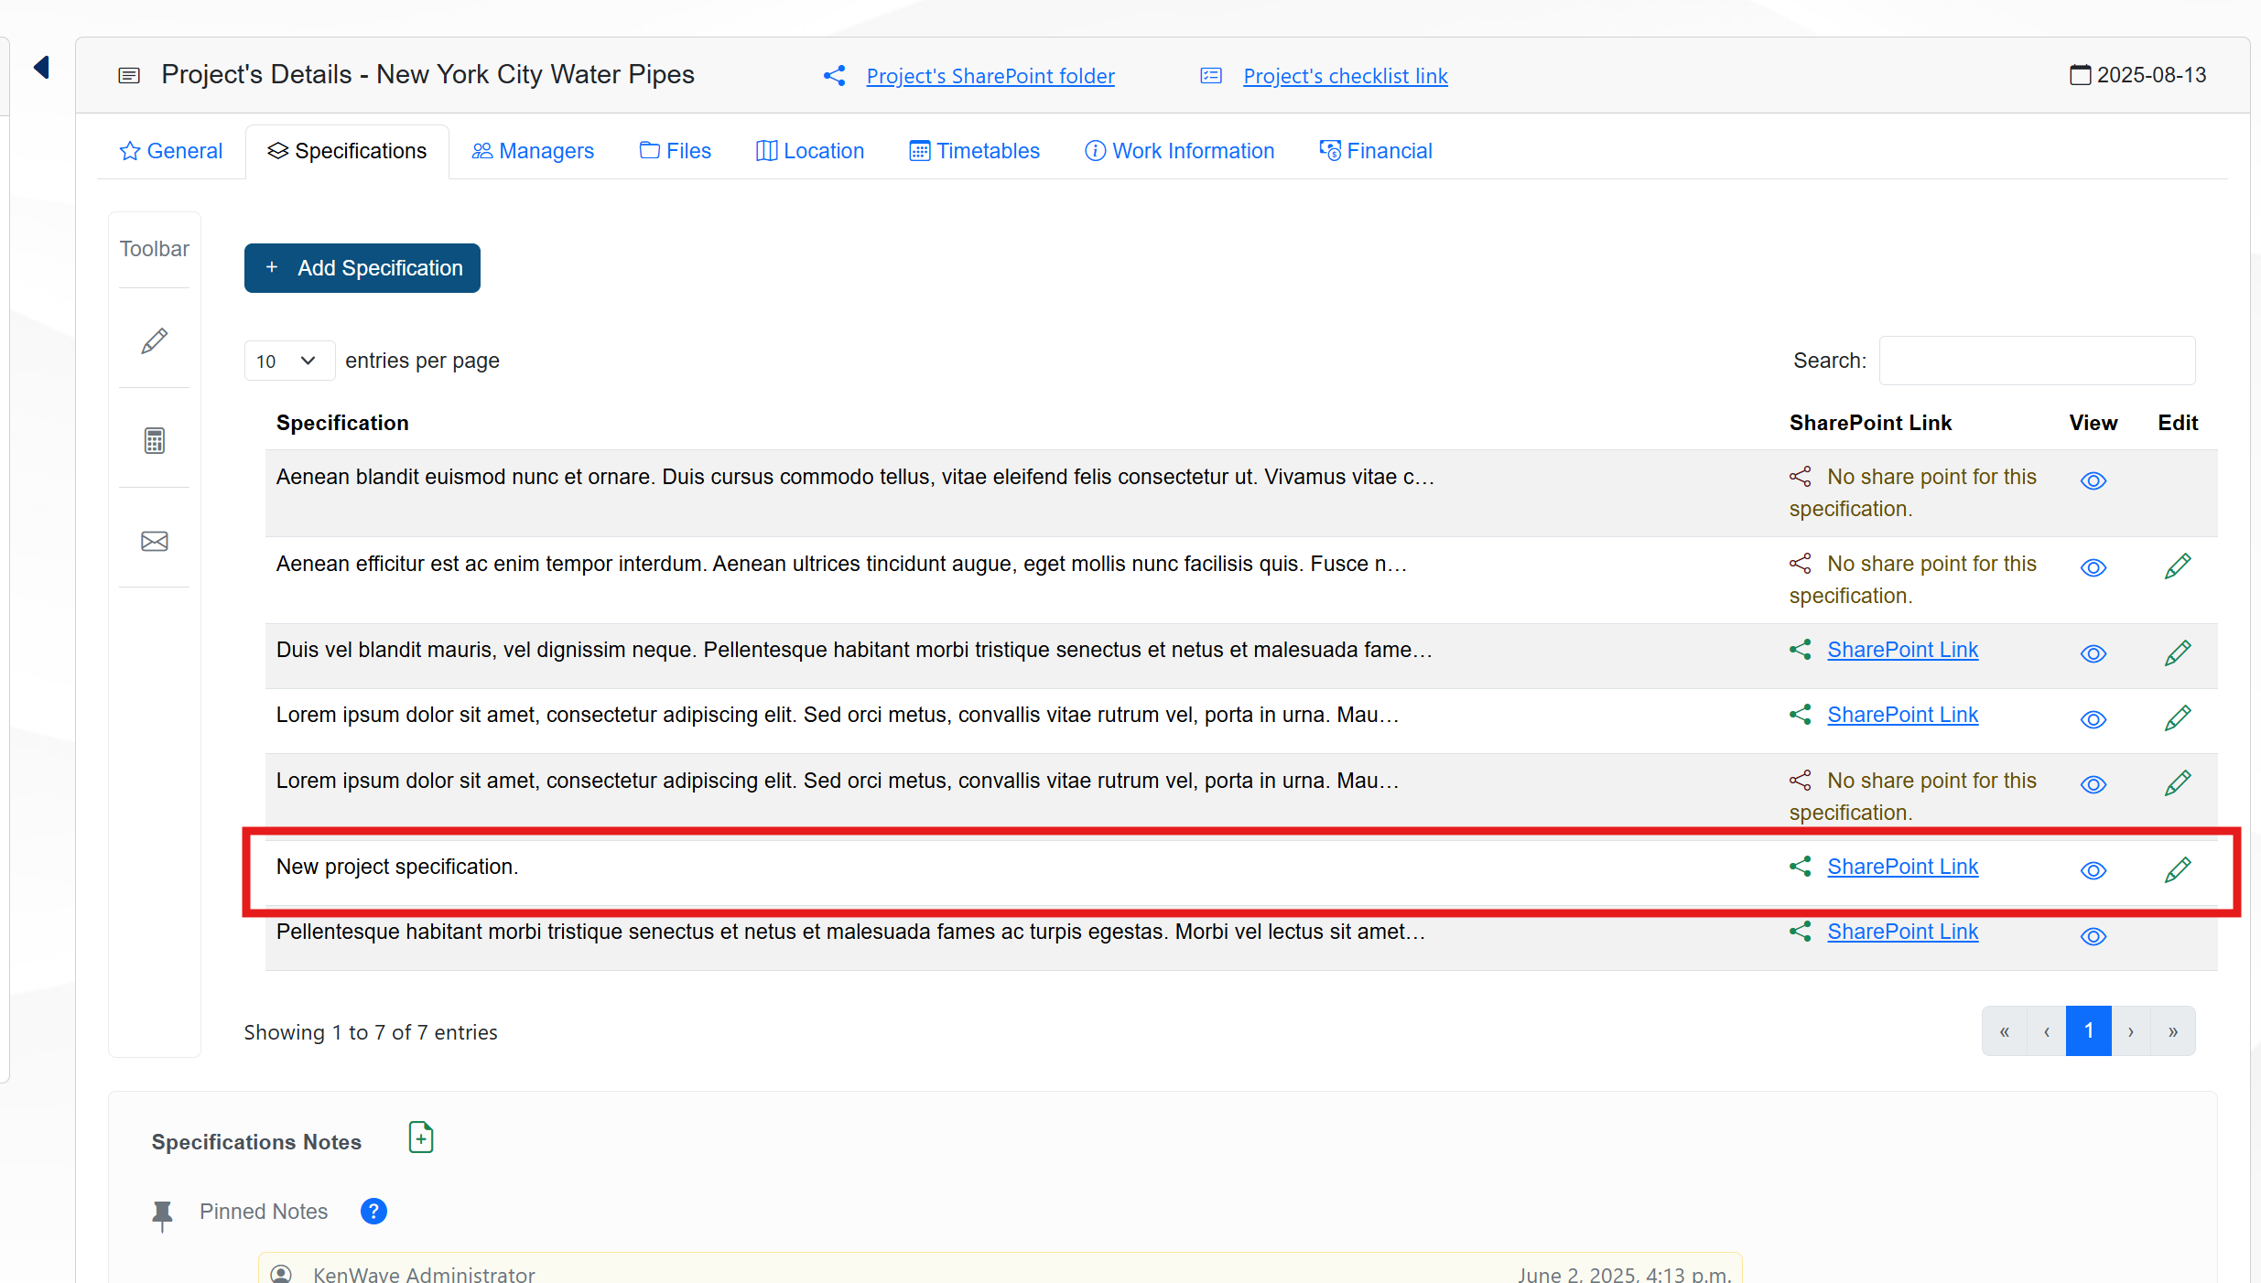Open the Project's SharePoint folder link
This screenshot has width=2261, height=1283.
[x=990, y=76]
